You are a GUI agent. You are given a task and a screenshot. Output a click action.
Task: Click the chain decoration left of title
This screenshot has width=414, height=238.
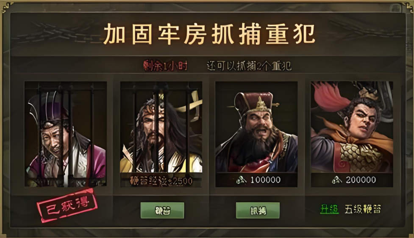pyautogui.click(x=57, y=33)
